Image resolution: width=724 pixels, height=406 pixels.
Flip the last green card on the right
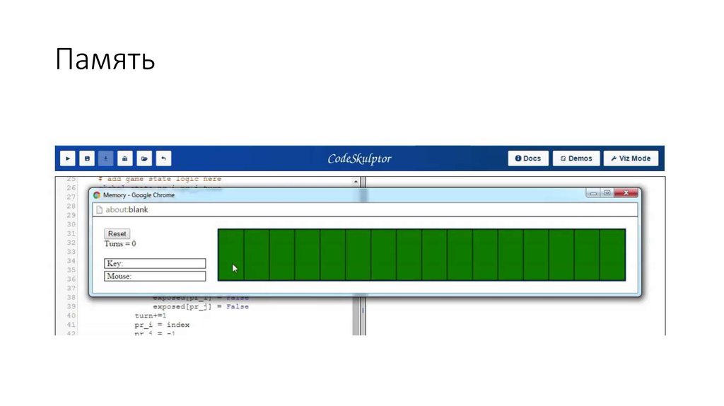(x=612, y=255)
